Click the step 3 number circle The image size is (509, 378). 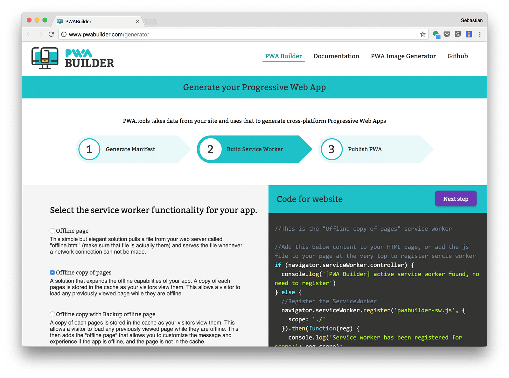click(331, 149)
